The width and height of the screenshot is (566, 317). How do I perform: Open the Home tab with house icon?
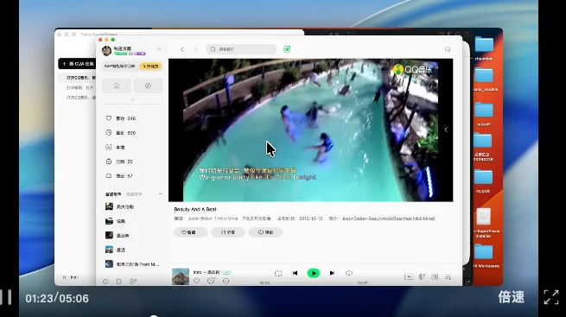tap(117, 86)
